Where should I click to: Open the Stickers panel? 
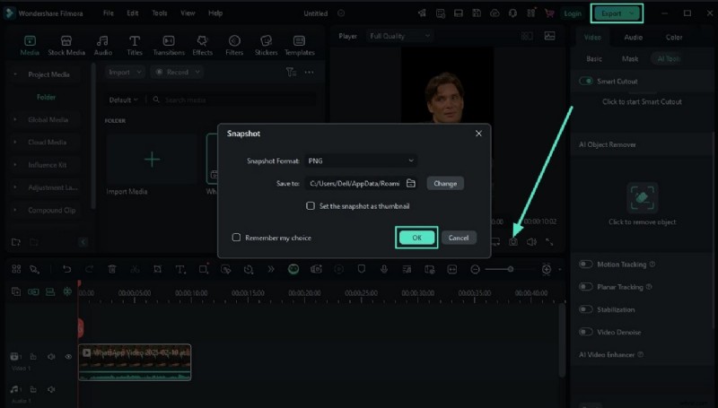[x=266, y=46]
